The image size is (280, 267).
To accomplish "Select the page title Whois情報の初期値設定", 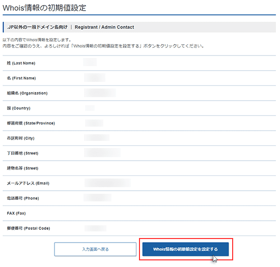I will tap(44, 8).
